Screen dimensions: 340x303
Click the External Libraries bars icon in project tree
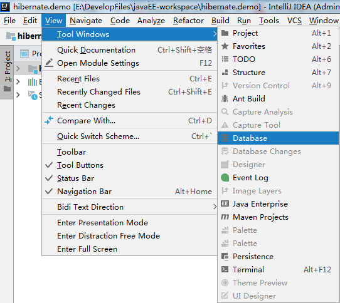33,82
